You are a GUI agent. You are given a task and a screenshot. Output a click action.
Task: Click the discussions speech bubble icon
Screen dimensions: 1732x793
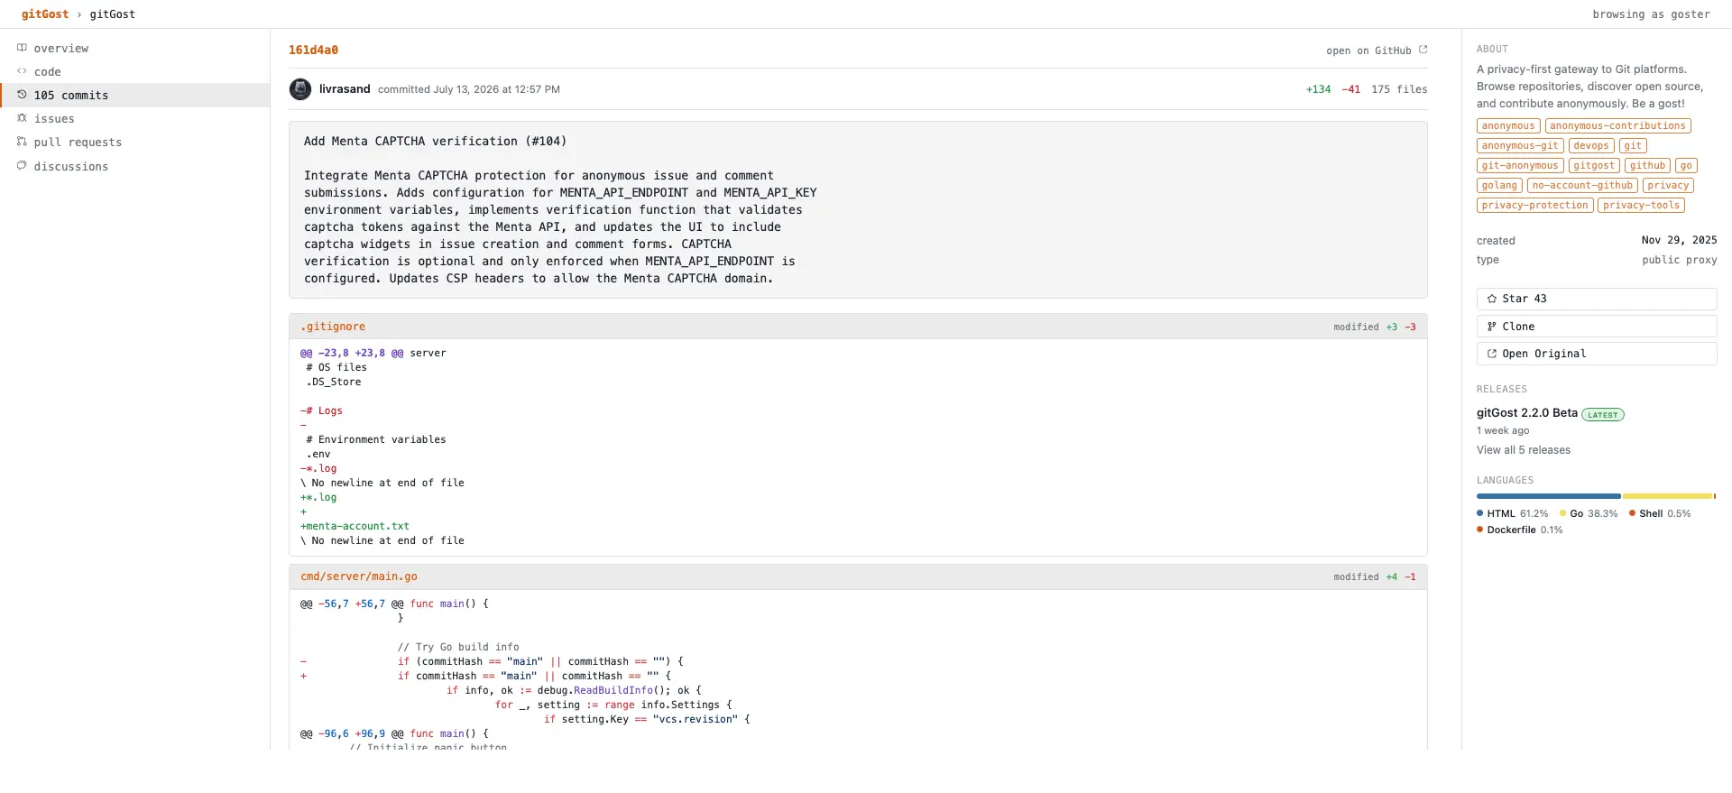(22, 166)
